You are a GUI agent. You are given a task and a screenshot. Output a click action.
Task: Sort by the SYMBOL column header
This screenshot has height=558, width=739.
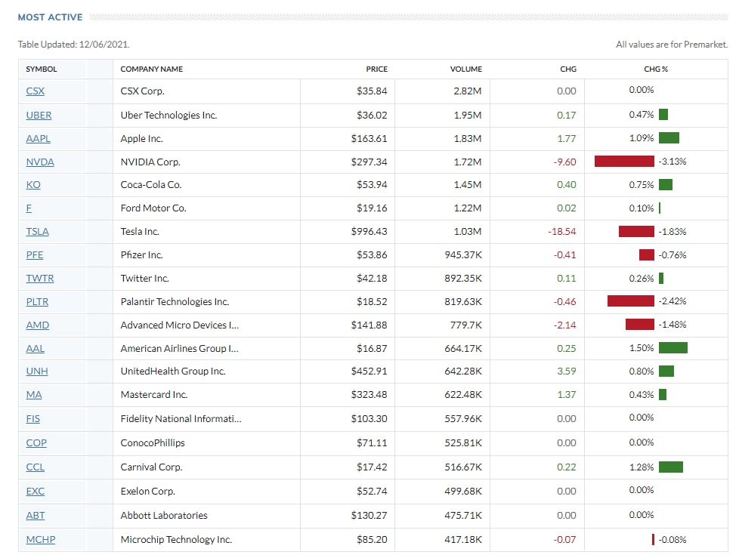(42, 69)
